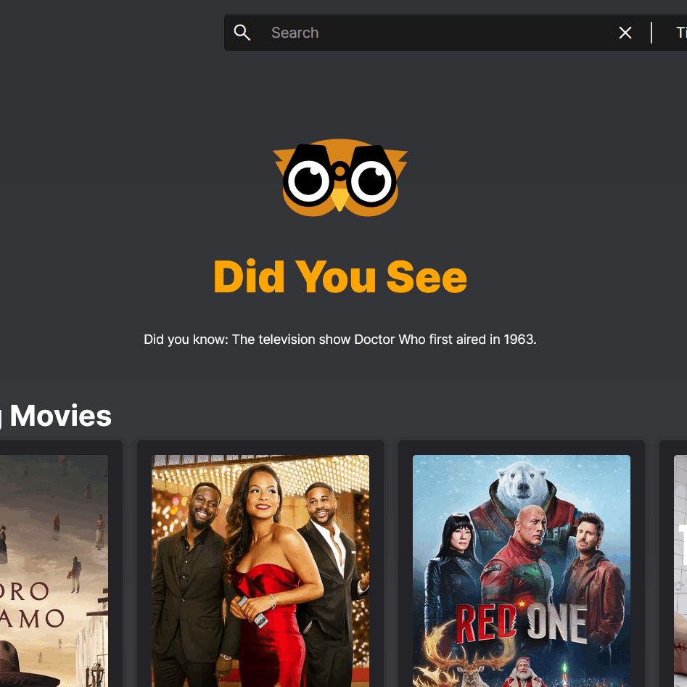This screenshot has height=687, width=687.
Task: Open the Pedro Páramo movie poster
Action: click(x=54, y=570)
